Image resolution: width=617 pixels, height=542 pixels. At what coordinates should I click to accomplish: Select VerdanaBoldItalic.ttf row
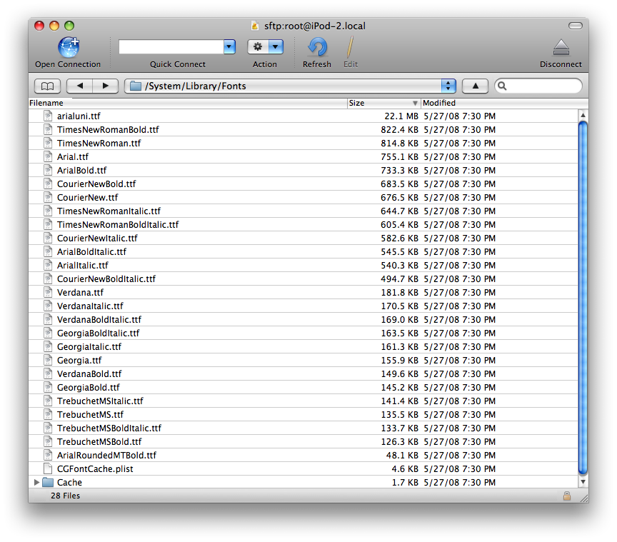(303, 320)
